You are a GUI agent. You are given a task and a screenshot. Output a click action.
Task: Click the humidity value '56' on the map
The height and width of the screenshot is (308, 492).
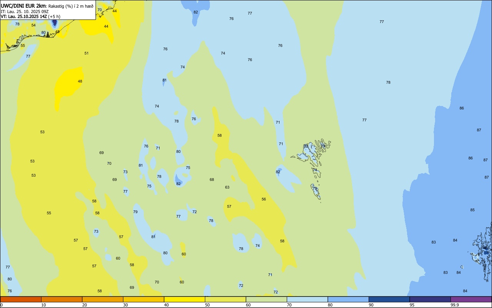(x=264, y=199)
